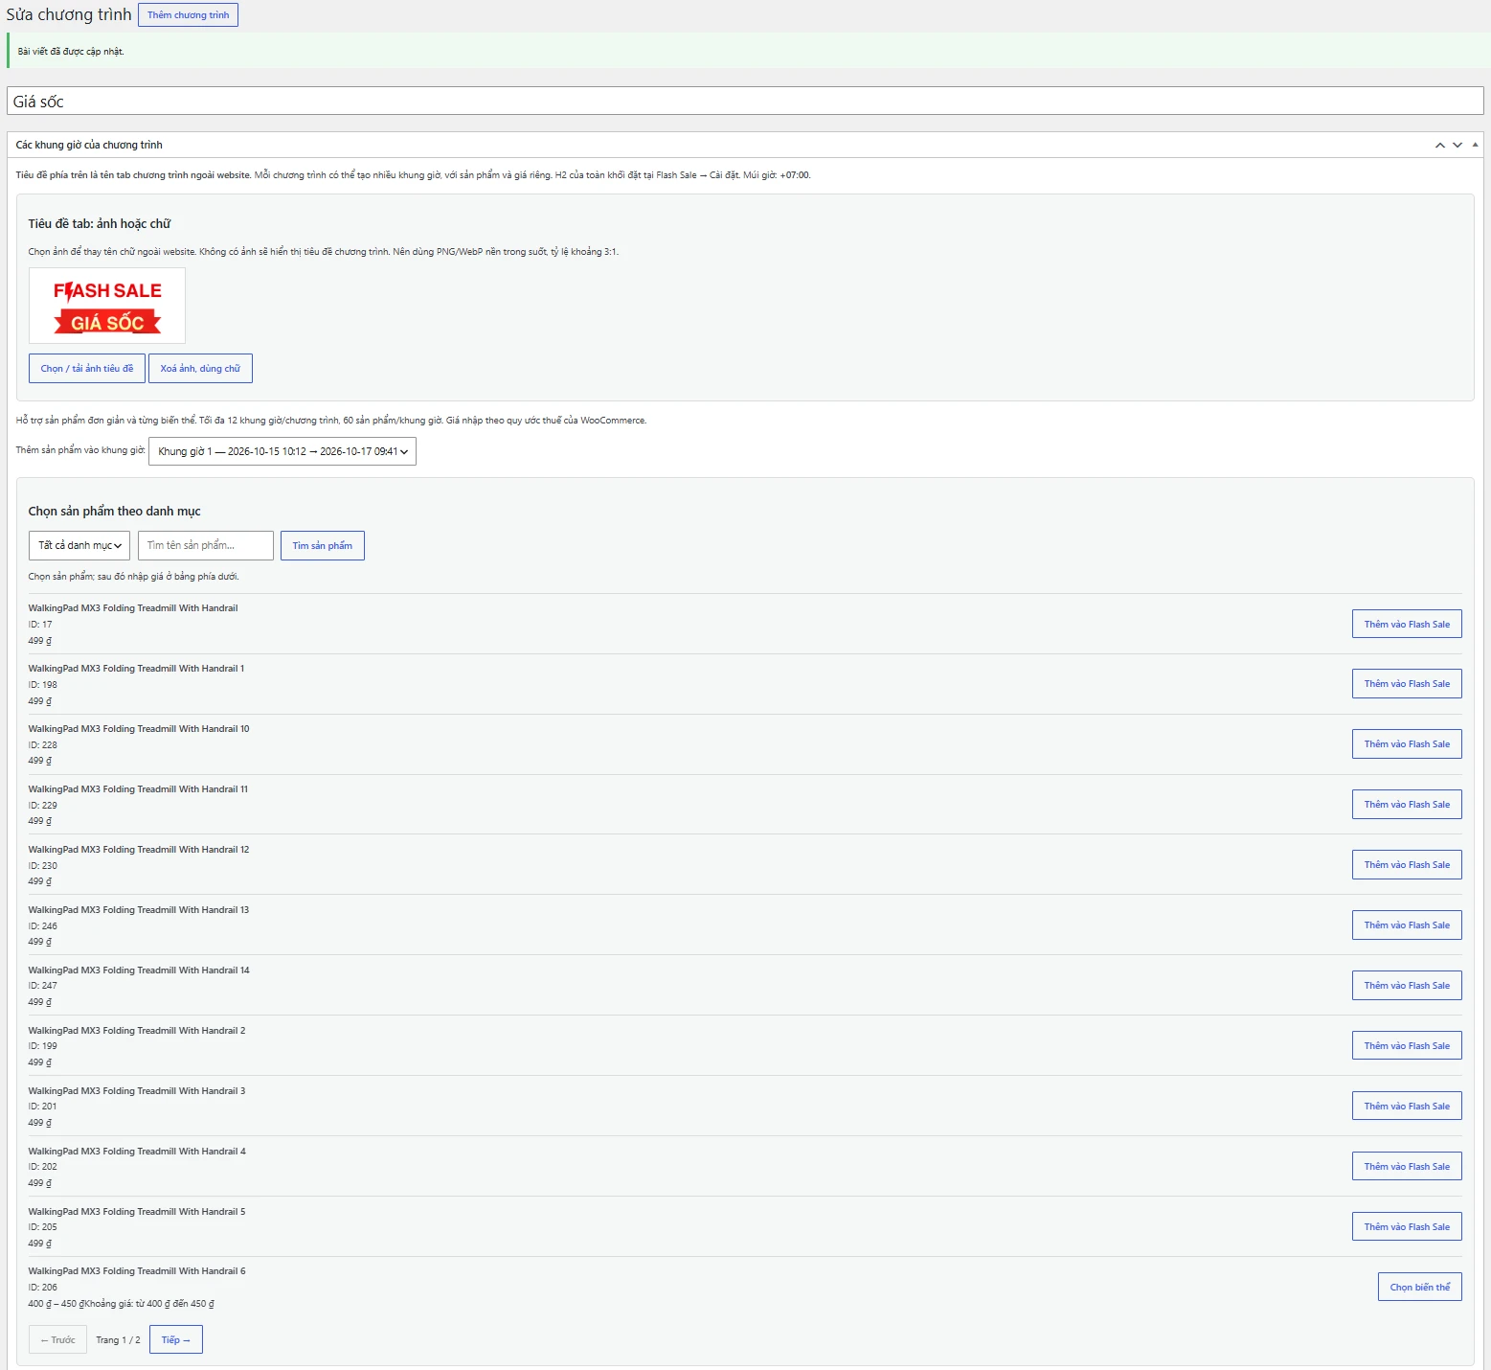Click the Flash Sale Giá Sốc title image
Image resolution: width=1491 pixels, height=1370 pixels.
click(x=107, y=306)
